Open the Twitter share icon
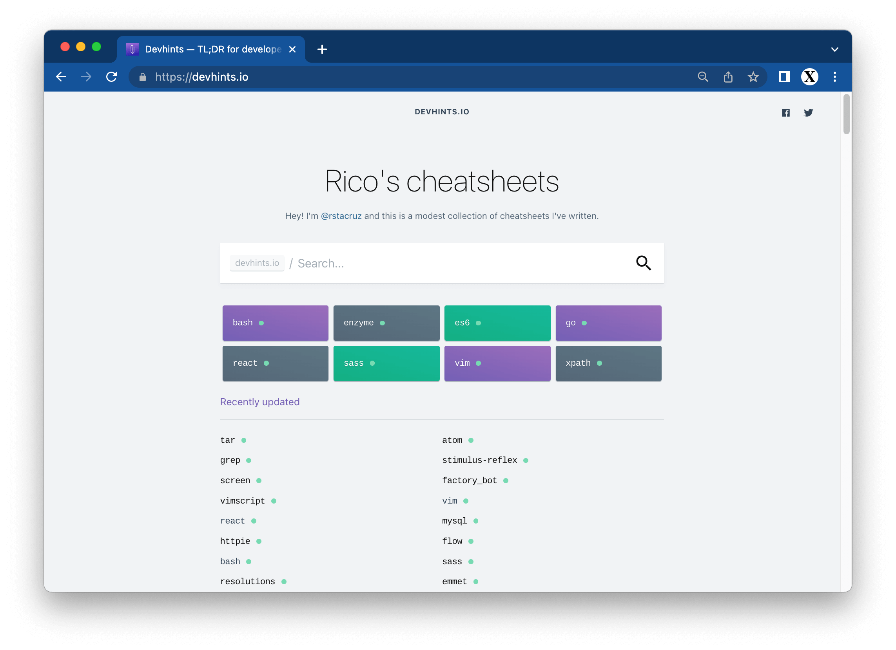Image resolution: width=896 pixels, height=650 pixels. 808,113
